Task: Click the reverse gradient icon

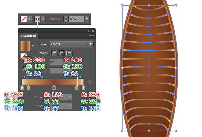Action: pos(25,69)
